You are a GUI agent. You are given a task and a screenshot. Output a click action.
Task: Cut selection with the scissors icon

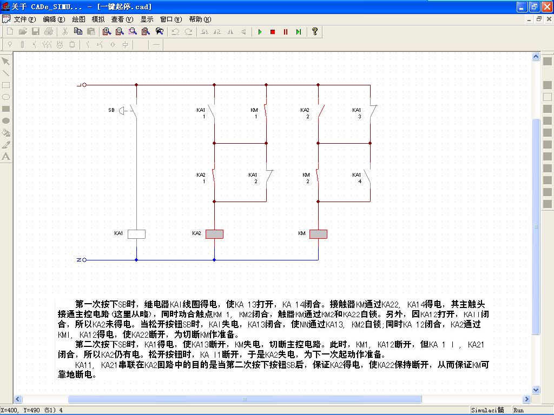(x=65, y=32)
